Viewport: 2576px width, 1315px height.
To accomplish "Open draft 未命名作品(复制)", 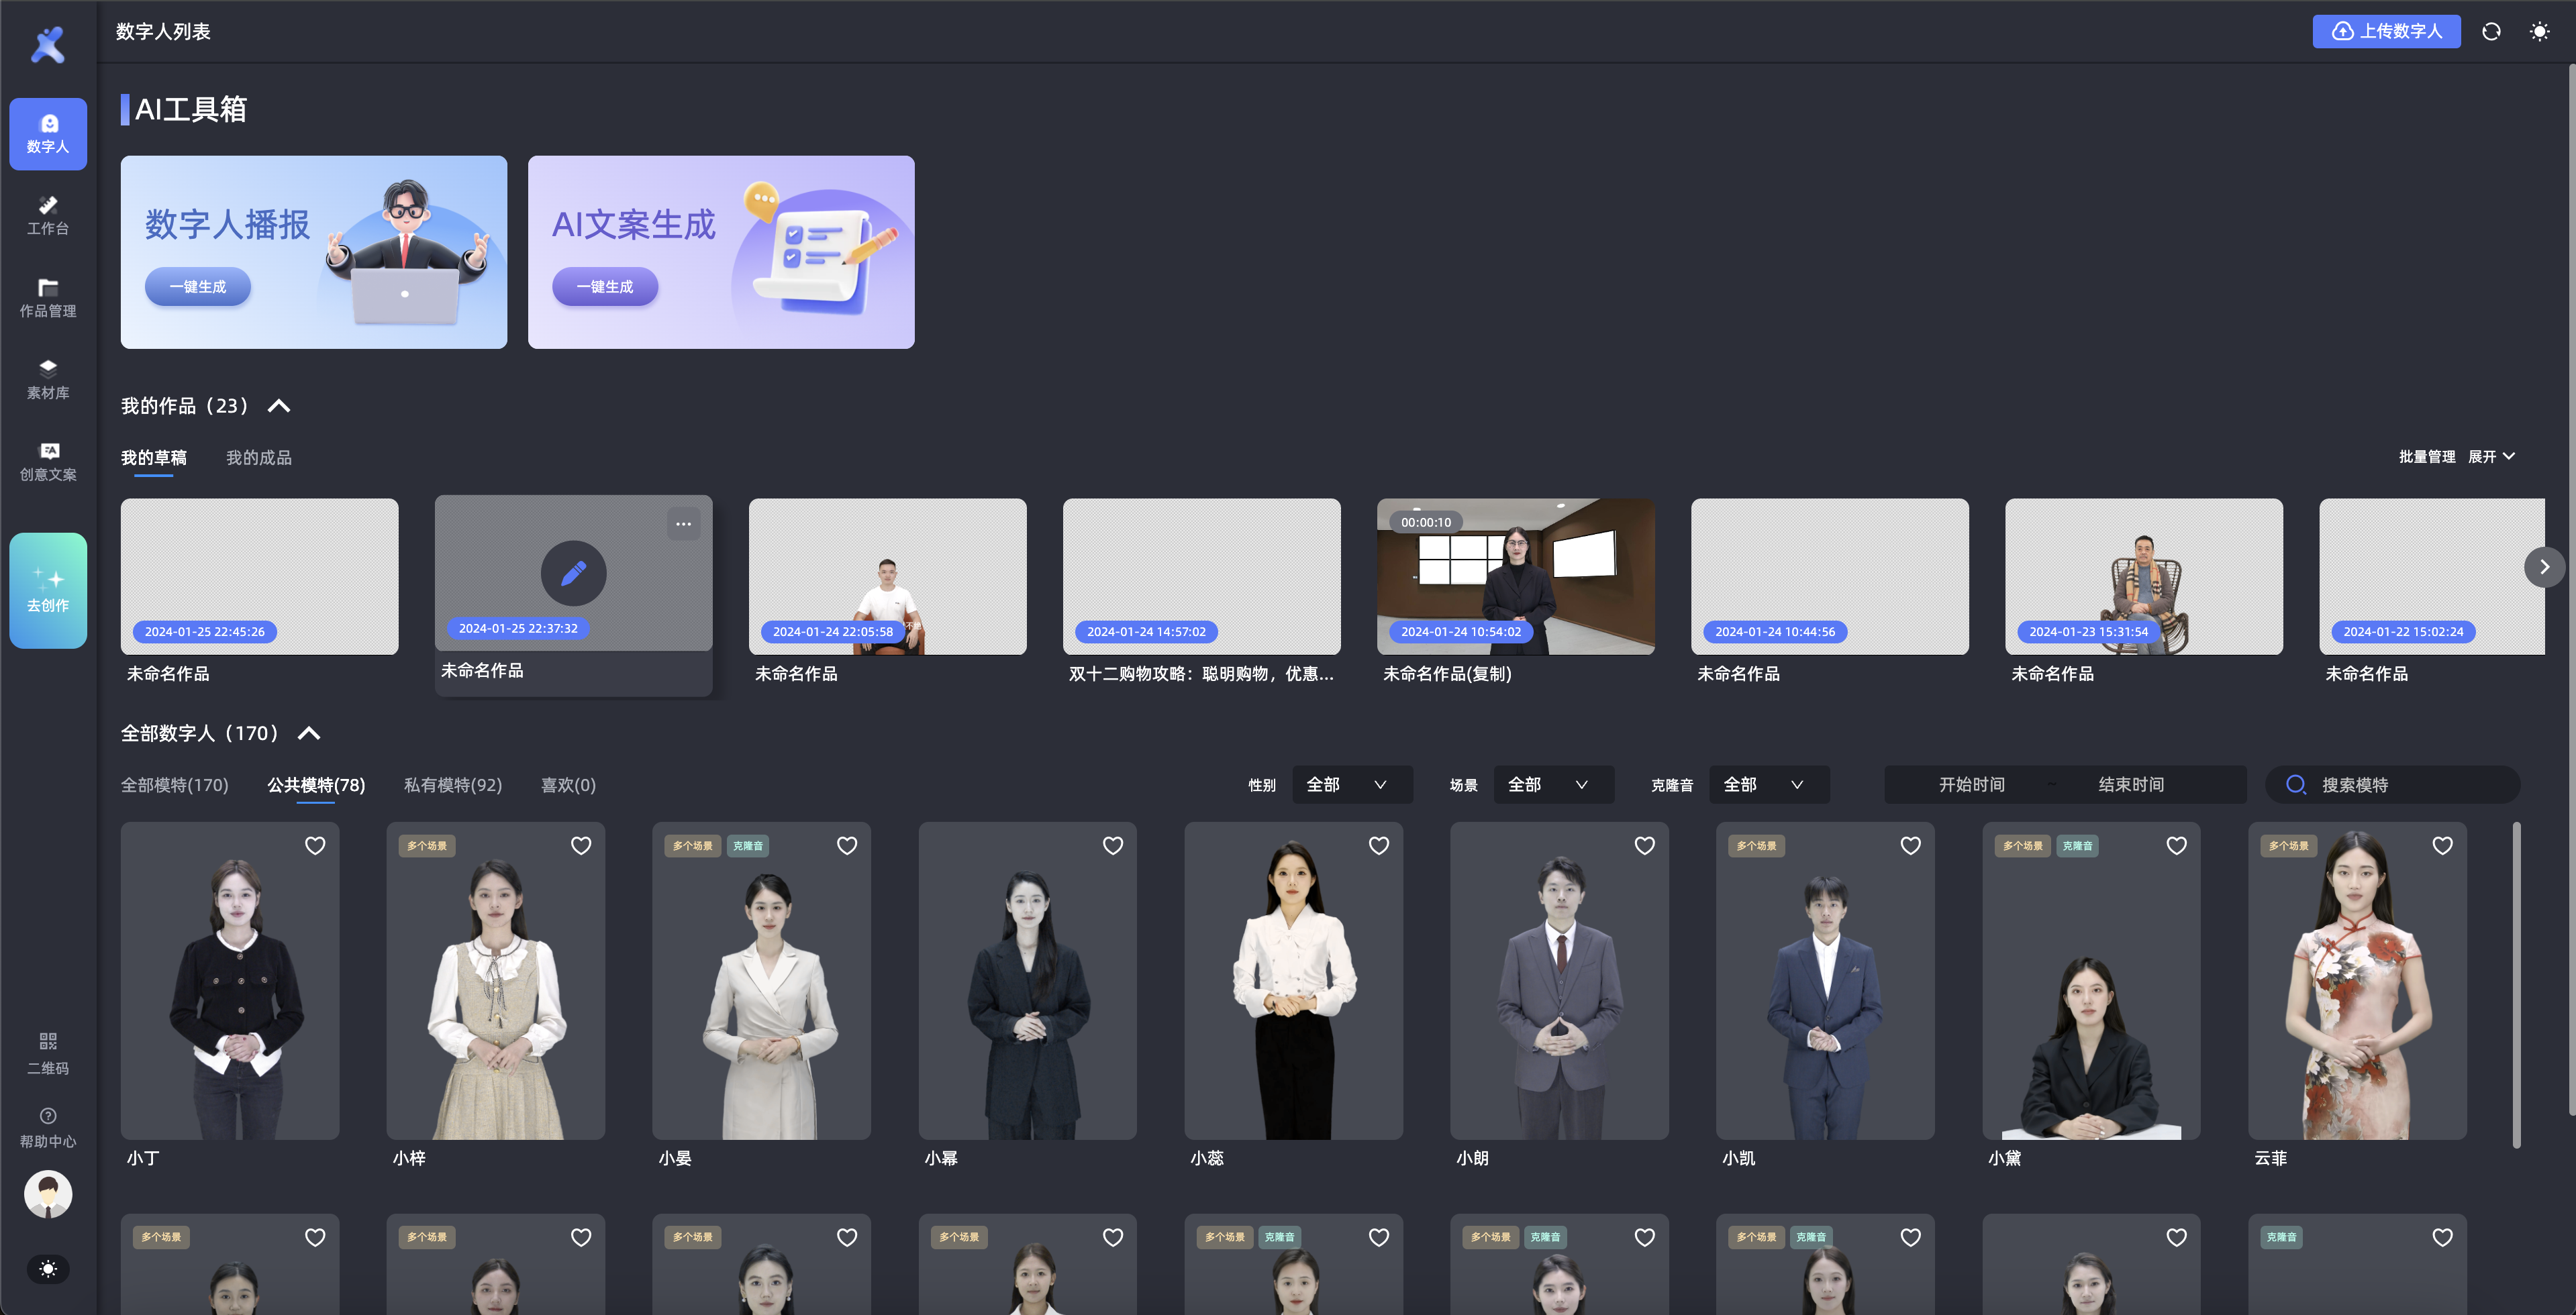I will 1515,576.
